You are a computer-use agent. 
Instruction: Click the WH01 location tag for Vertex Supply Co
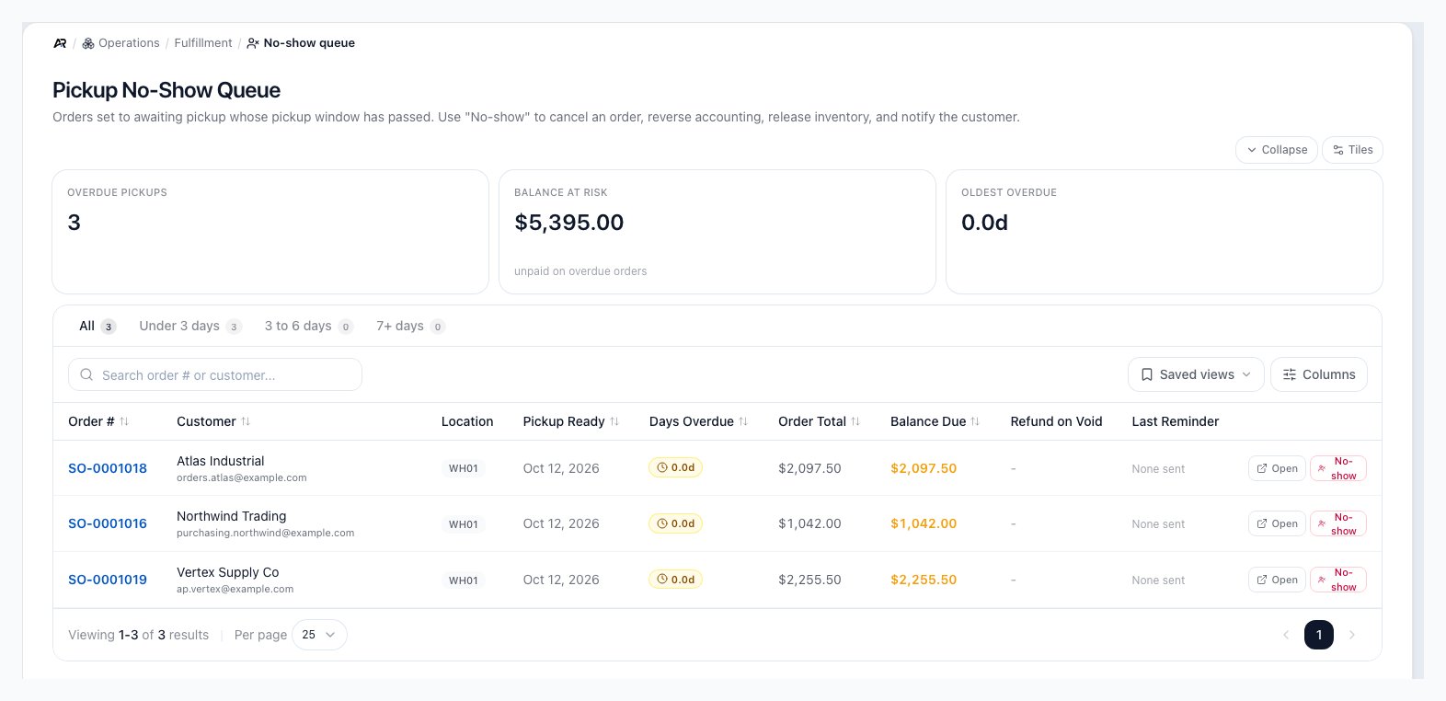464,580
